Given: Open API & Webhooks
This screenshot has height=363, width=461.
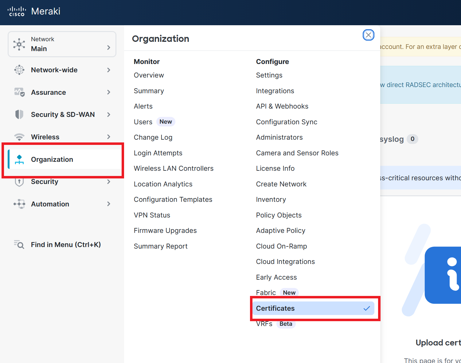Looking at the screenshot, I should (282, 106).
